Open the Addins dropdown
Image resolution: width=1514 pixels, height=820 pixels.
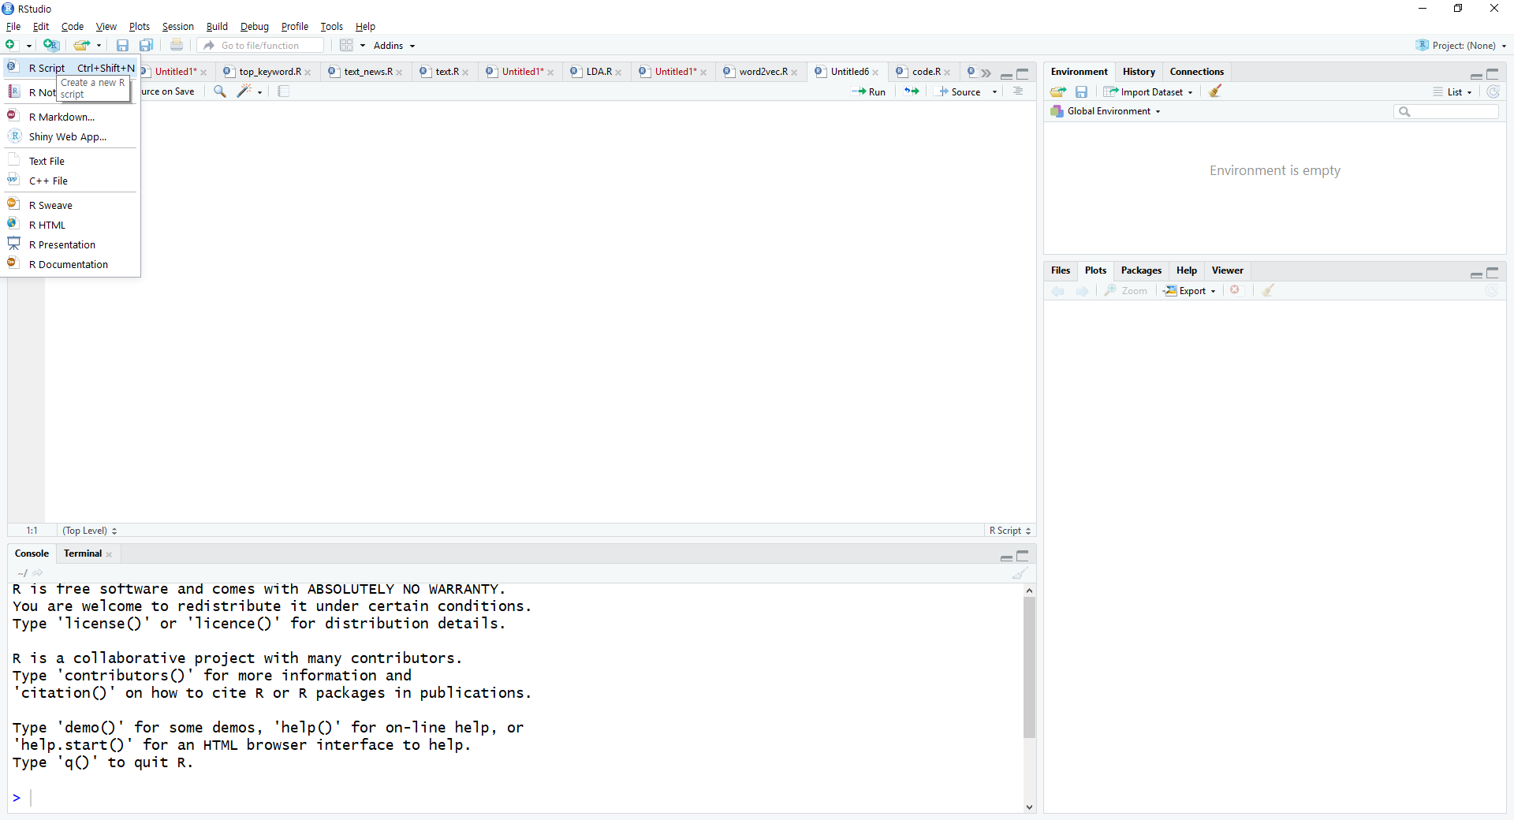click(394, 46)
